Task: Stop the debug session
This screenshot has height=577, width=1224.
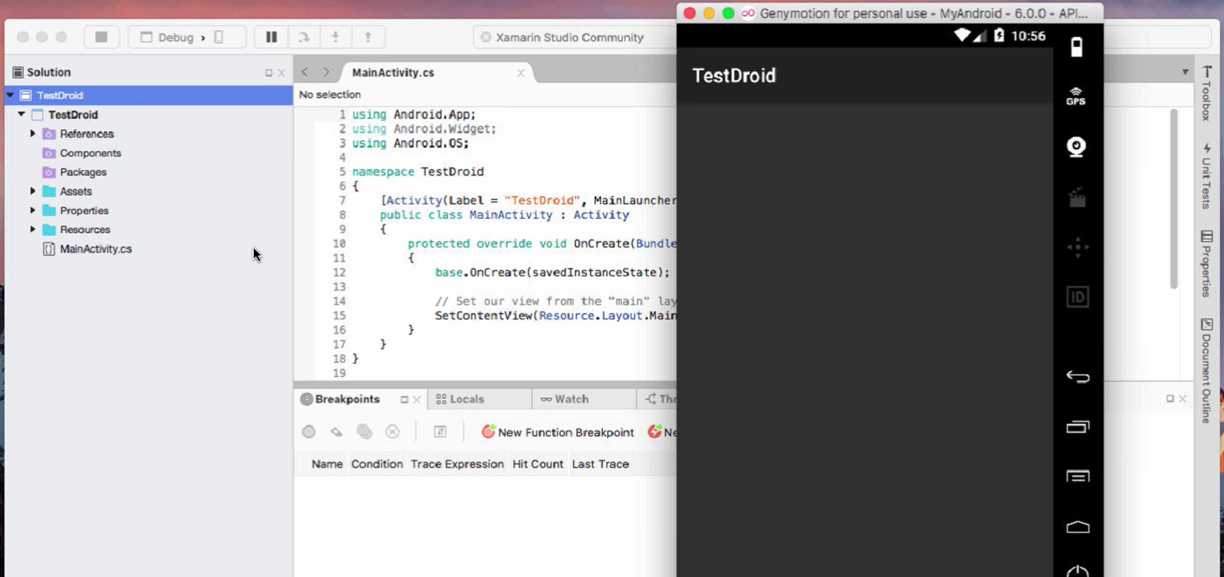Action: click(101, 37)
